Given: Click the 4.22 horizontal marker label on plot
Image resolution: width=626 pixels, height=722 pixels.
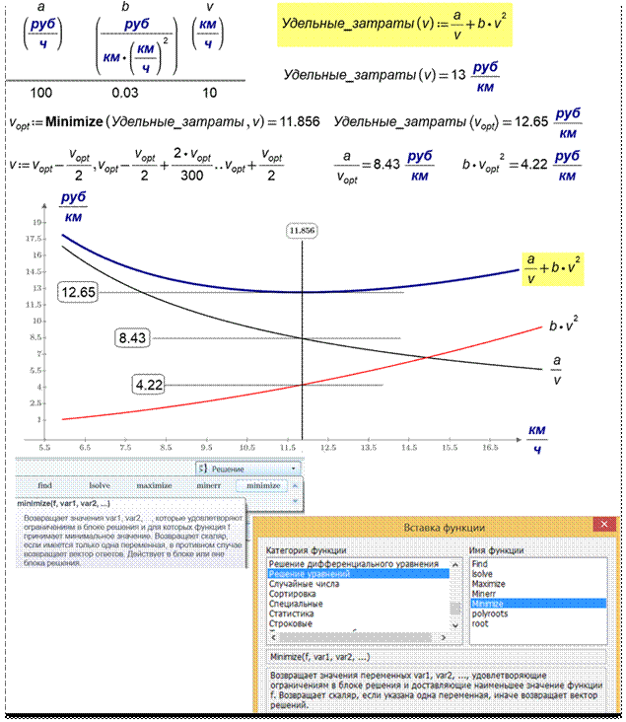Looking at the screenshot, I should click(149, 385).
